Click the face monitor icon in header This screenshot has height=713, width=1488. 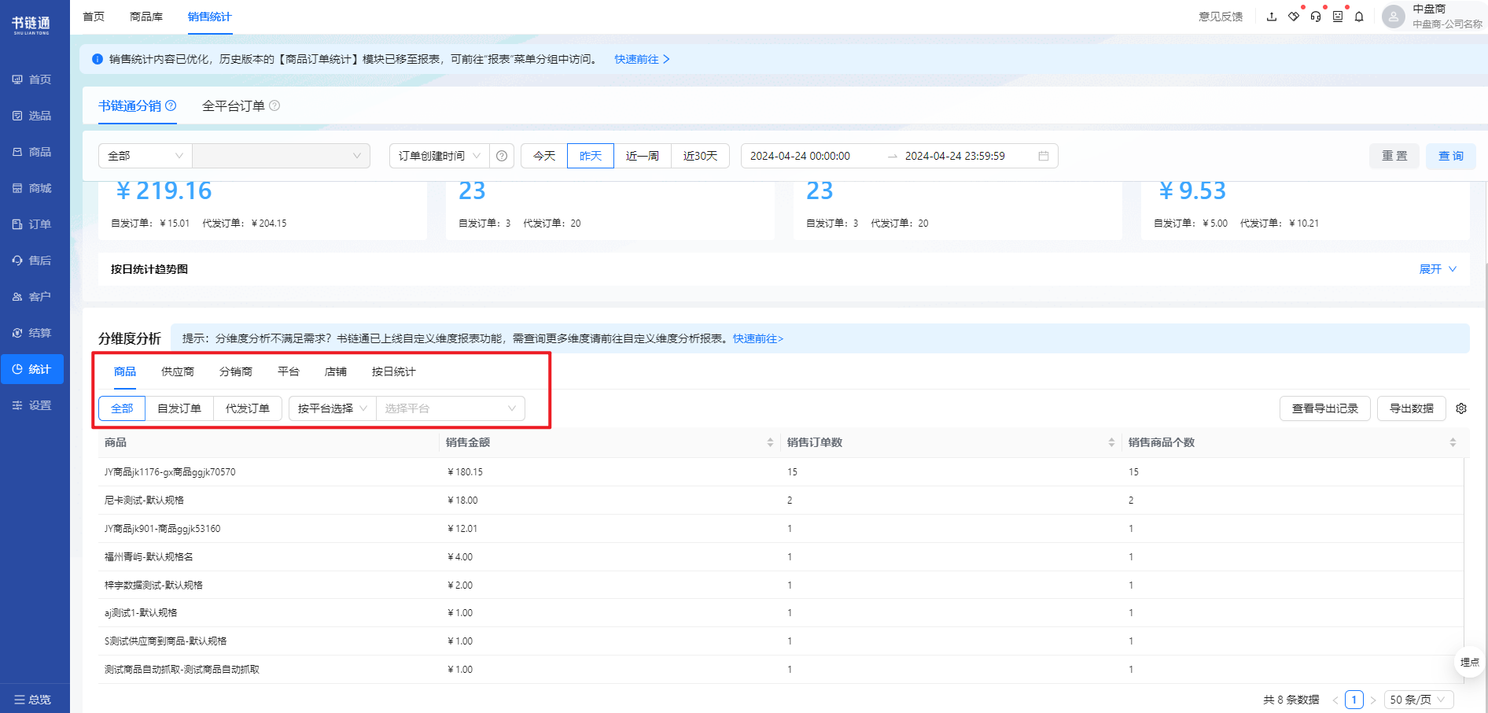click(x=1338, y=17)
